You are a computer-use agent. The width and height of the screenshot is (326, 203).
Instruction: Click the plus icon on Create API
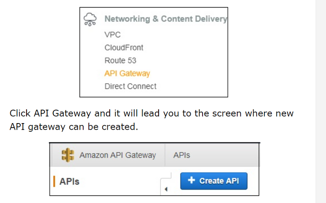(192, 181)
